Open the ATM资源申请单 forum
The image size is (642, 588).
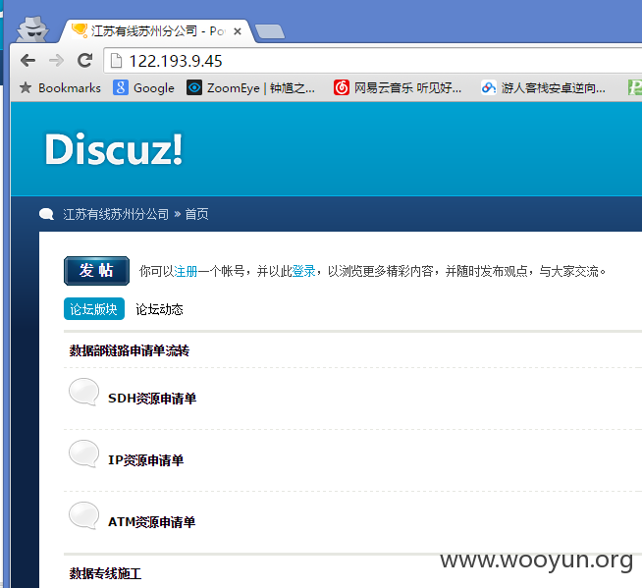click(151, 522)
